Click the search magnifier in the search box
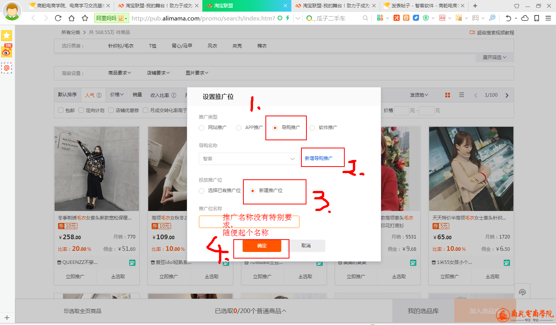This screenshot has width=556, height=325. click(x=365, y=18)
